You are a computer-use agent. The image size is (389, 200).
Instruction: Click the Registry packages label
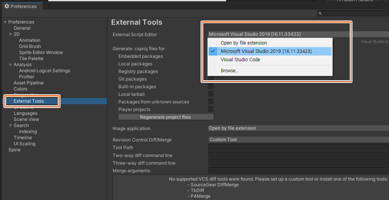pos(138,71)
